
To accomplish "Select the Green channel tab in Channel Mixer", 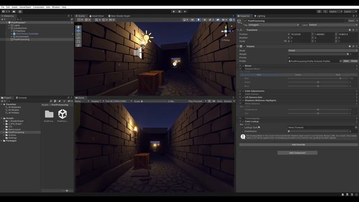I will pos(298,75).
